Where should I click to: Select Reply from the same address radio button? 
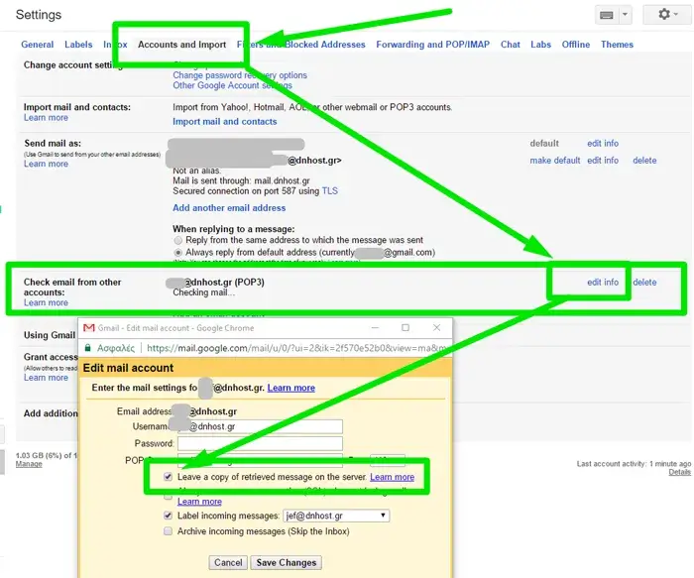pyautogui.click(x=177, y=240)
